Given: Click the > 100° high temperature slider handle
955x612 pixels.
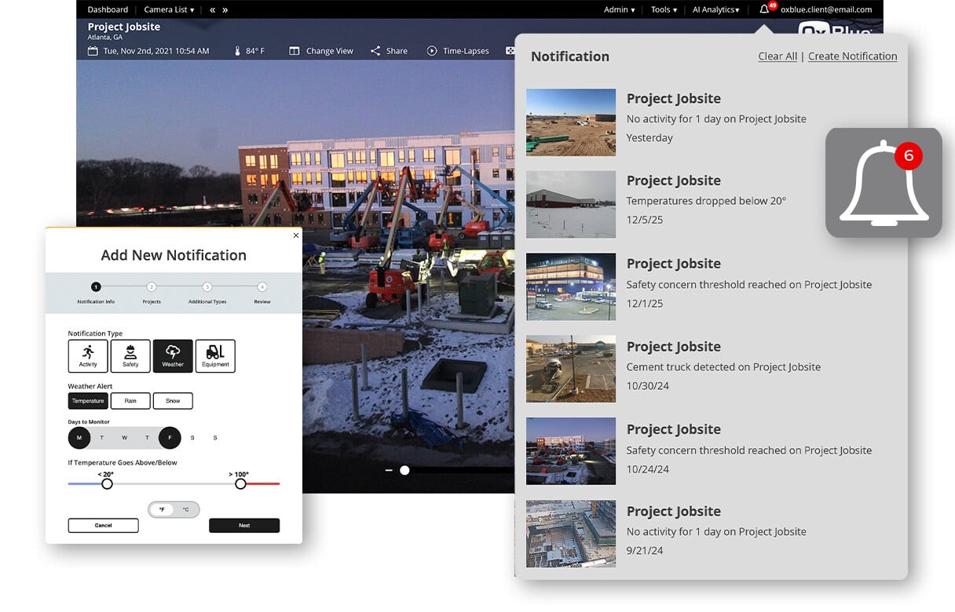Looking at the screenshot, I should pyautogui.click(x=240, y=484).
